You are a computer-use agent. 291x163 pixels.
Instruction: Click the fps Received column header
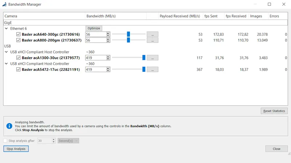pyautogui.click(x=236, y=16)
